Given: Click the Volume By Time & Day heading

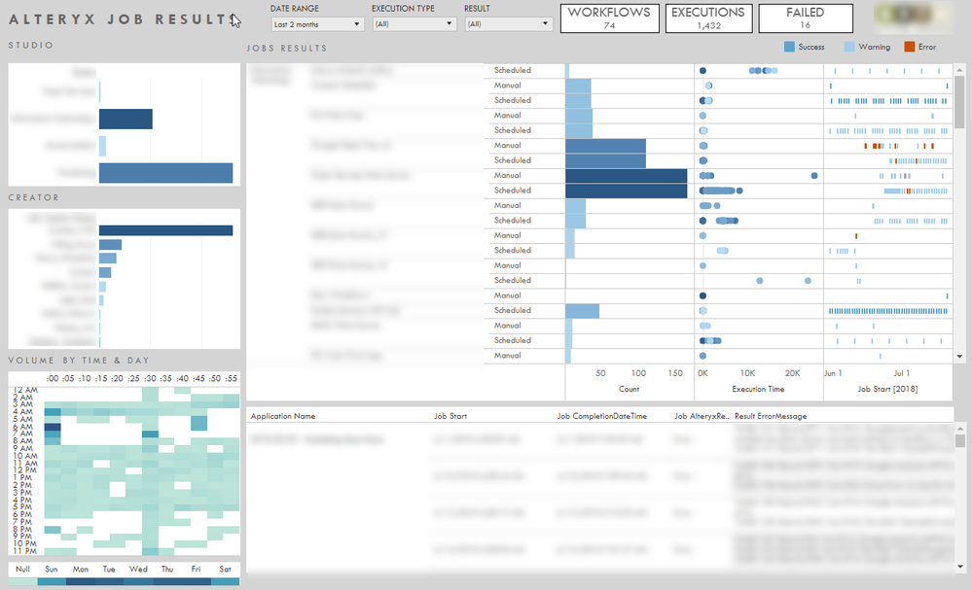Looking at the screenshot, I should (79, 361).
